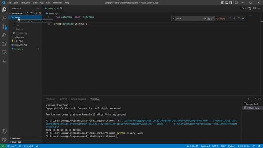Open the Source Control view

click(4, 27)
